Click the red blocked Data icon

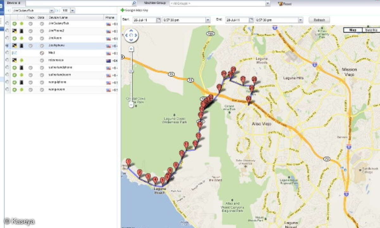coord(41,53)
